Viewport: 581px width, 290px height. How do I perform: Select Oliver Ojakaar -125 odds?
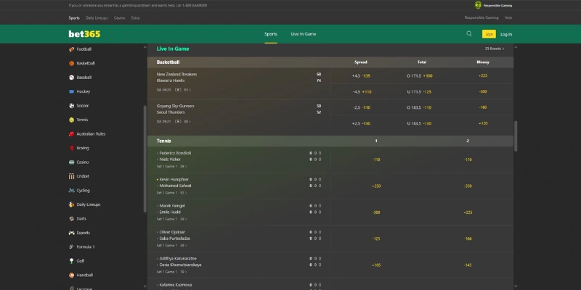(x=376, y=239)
